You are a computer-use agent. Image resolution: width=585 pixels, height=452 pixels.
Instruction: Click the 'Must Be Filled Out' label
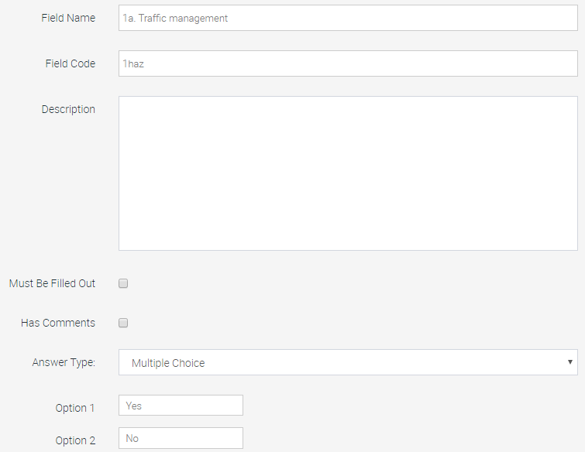coord(52,283)
